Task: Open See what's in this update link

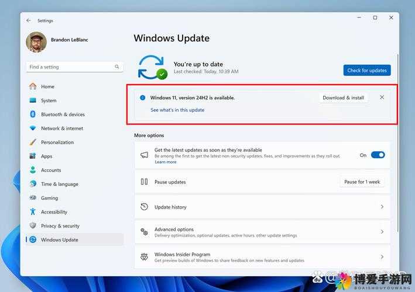Action: tap(177, 110)
